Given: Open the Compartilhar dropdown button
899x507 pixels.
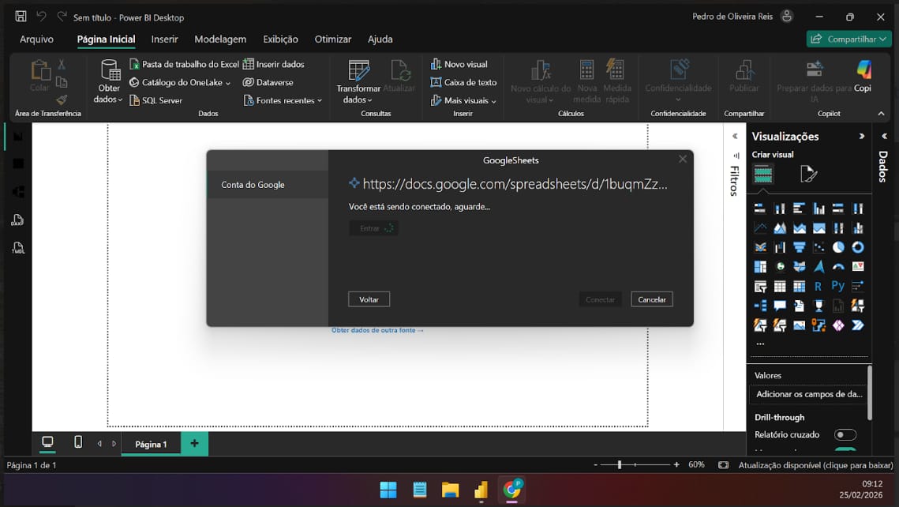Looking at the screenshot, I should (x=849, y=39).
